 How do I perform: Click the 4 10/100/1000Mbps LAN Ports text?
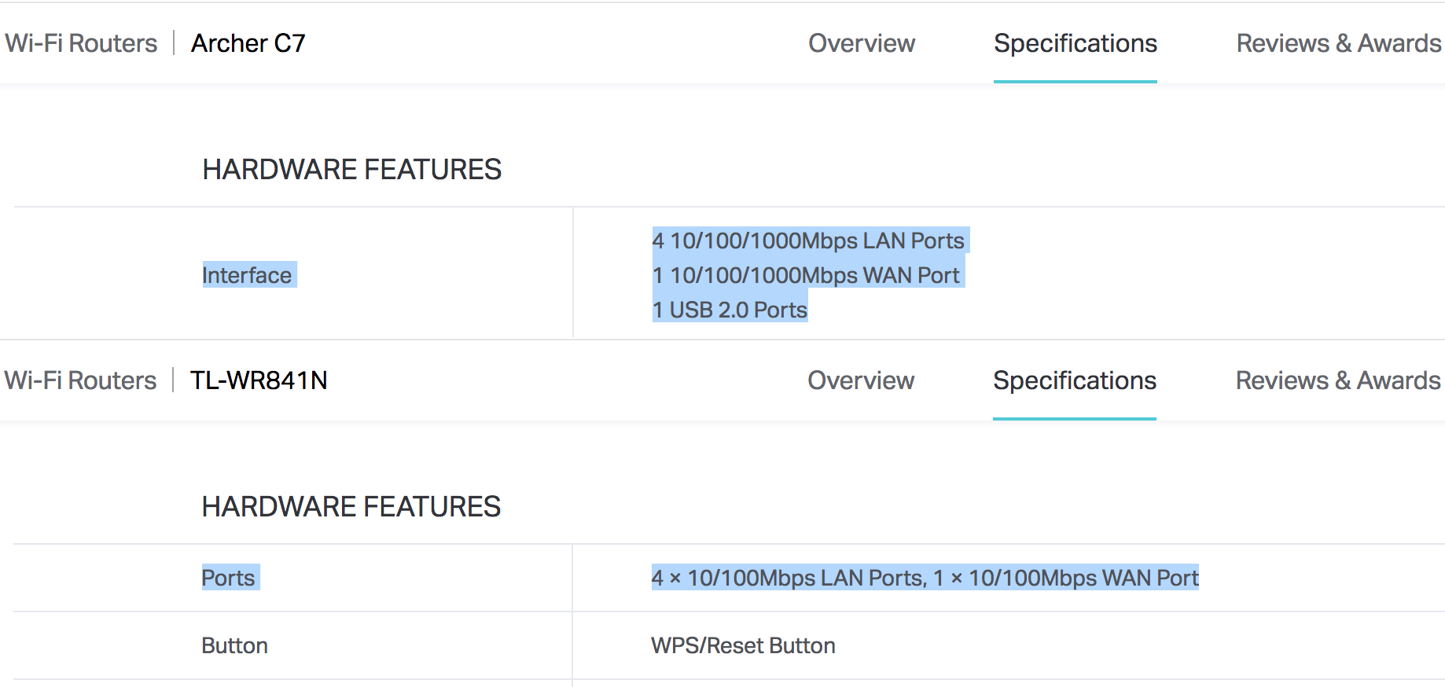point(808,241)
